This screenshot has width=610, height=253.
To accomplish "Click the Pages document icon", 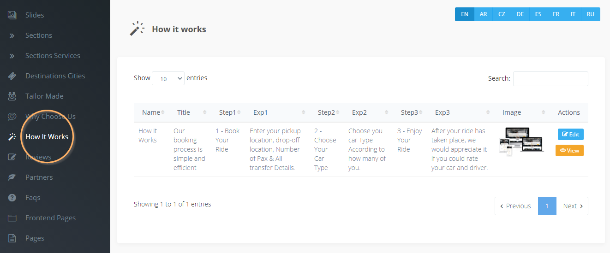I will [x=12, y=238].
